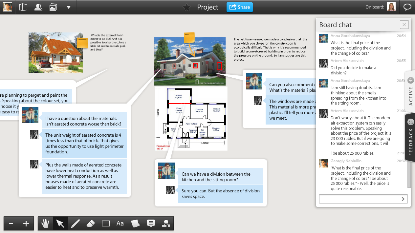This screenshot has width=415, height=233.
Task: Click ecologically difficult area text note
Action: [270, 49]
